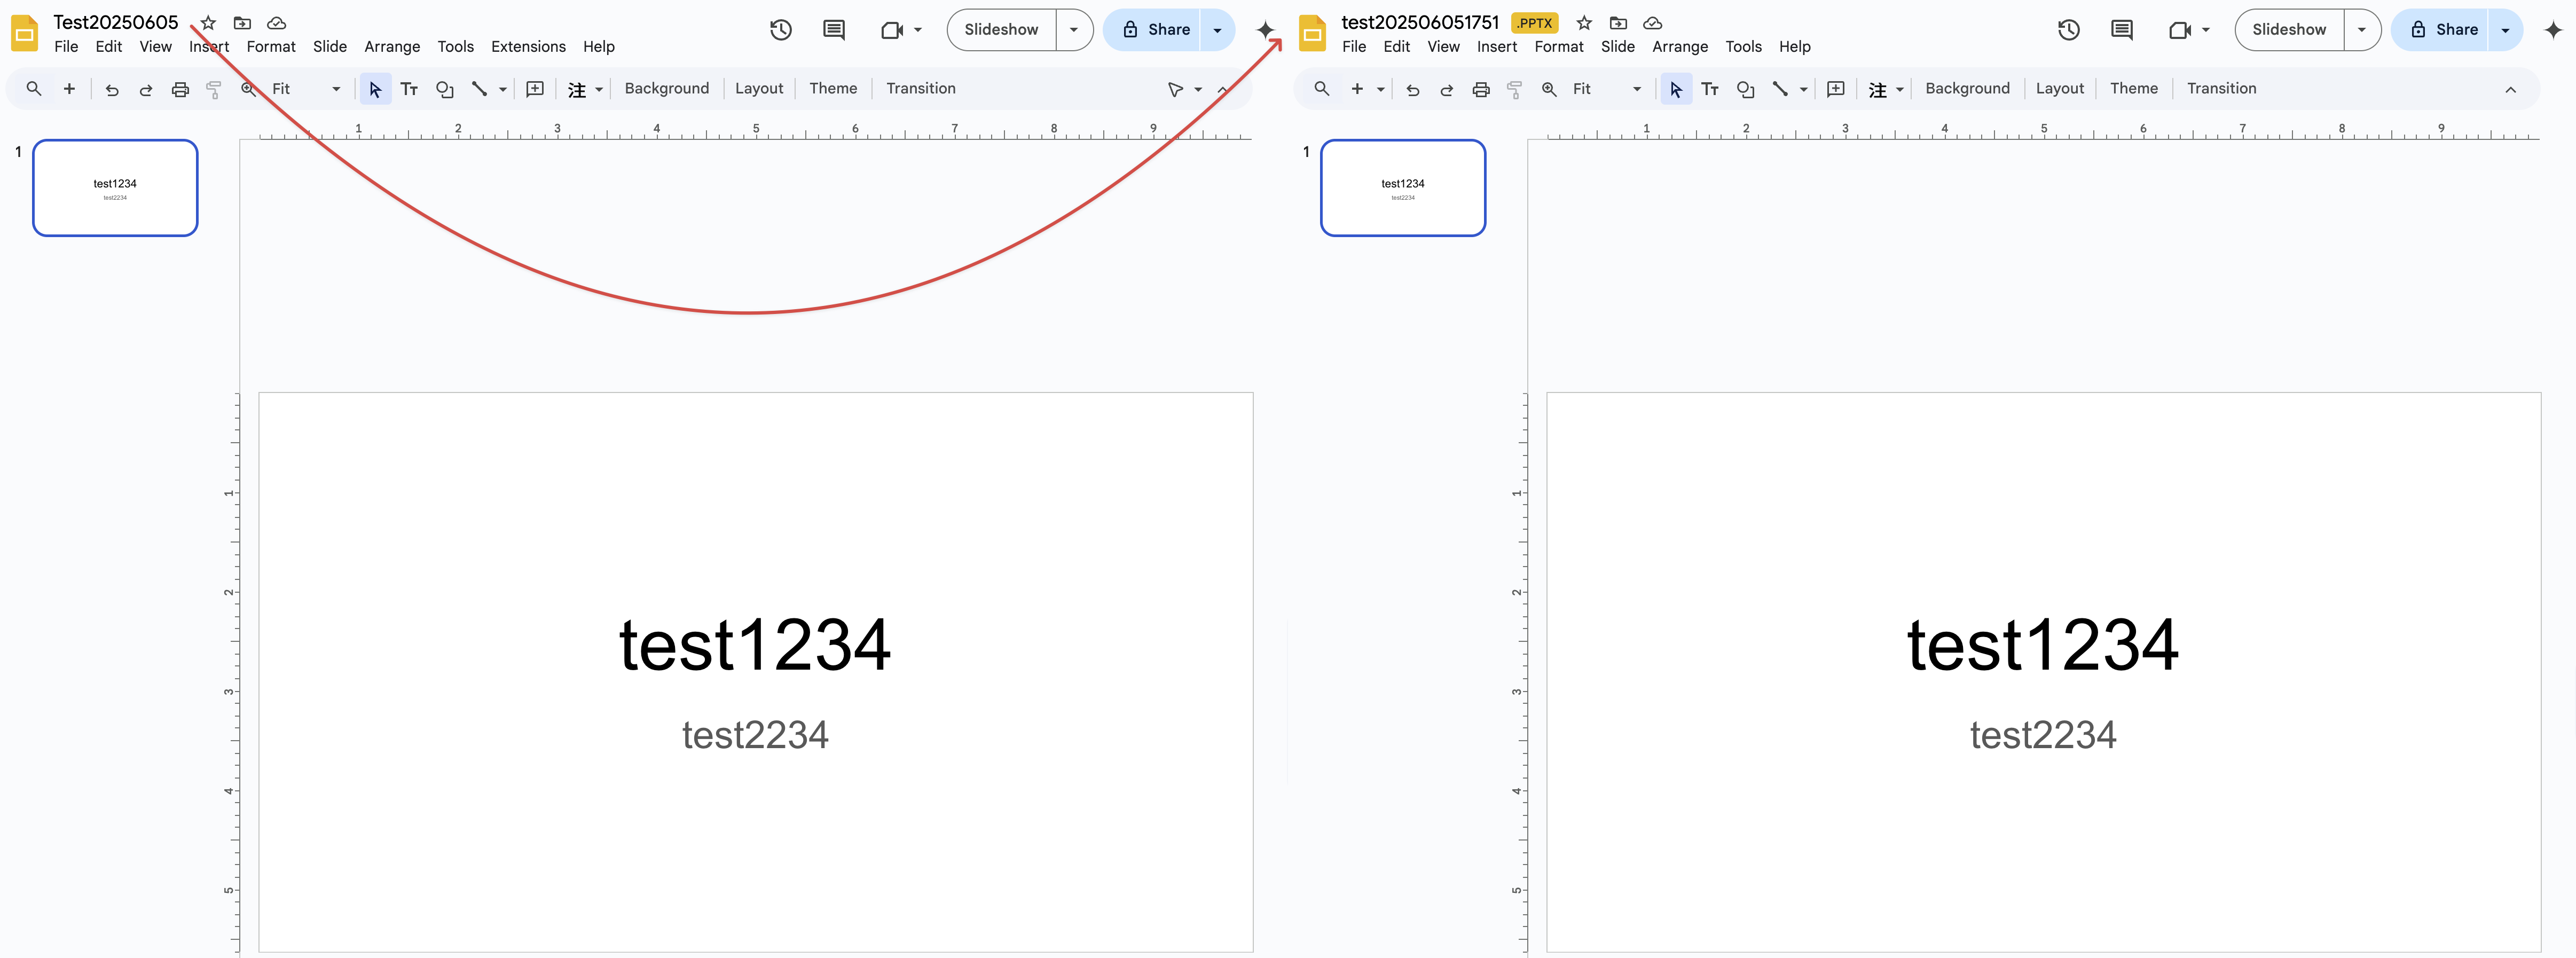Click Theme button in left toolbar
This screenshot has width=2576, height=958.
click(833, 89)
